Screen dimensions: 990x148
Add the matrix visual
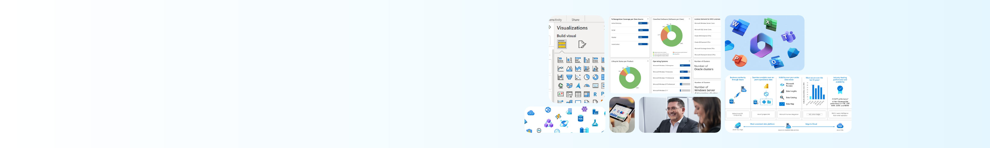pos(586,94)
